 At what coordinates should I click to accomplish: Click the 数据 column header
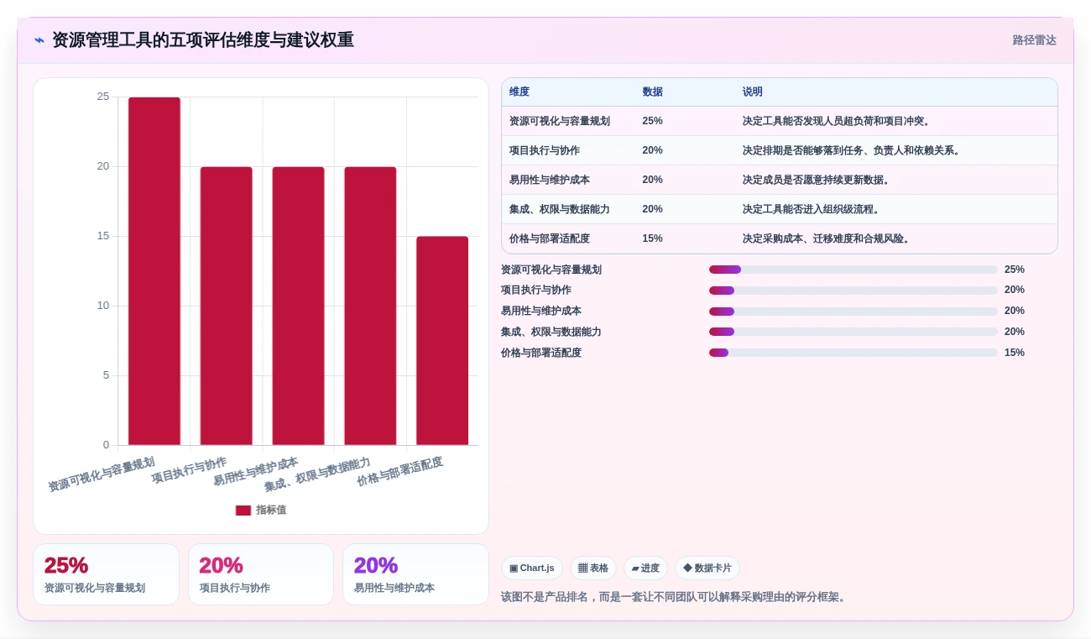[x=653, y=92]
